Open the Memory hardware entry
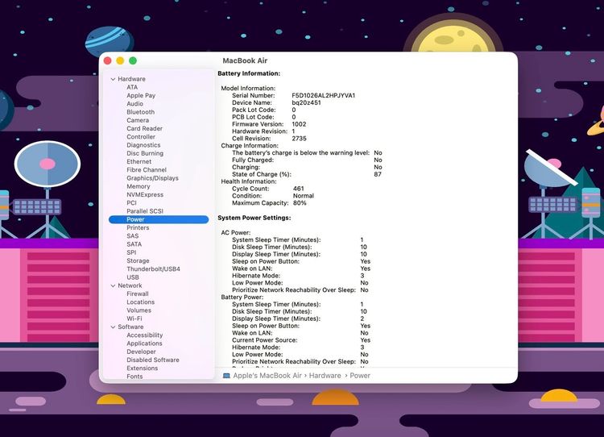The image size is (604, 437). tap(139, 186)
